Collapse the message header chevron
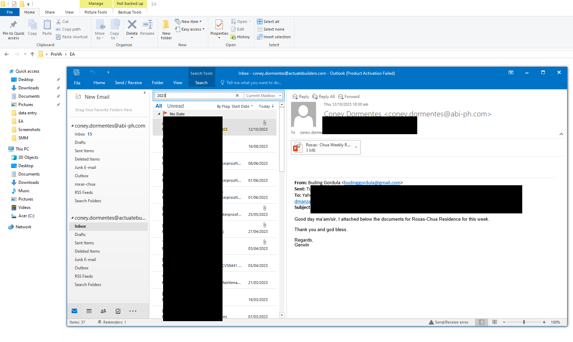 561,134
